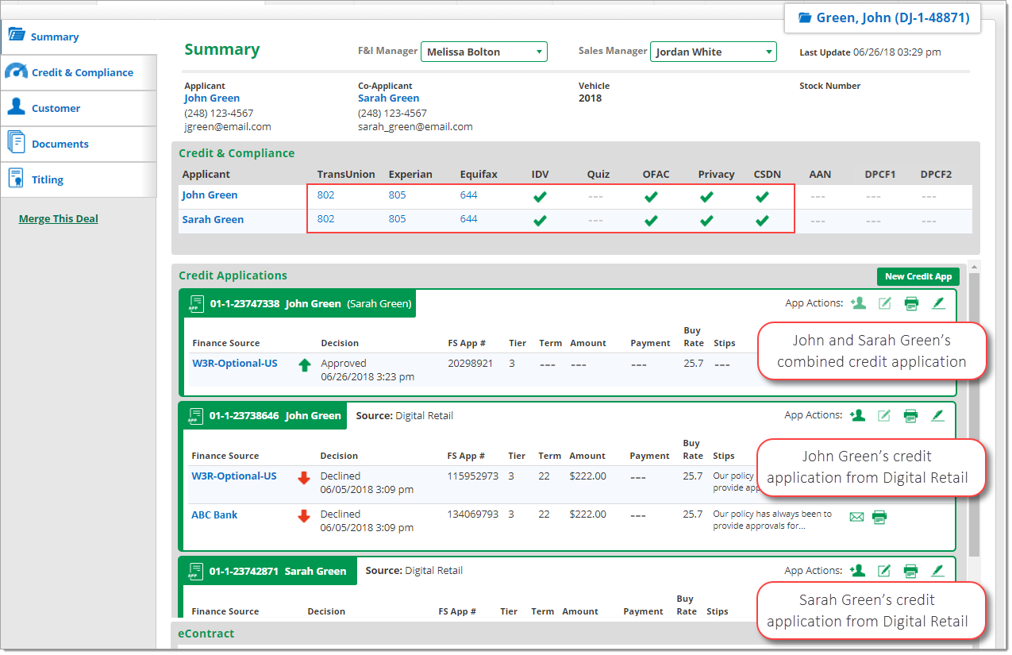
Task: Open the Titling tab
Action: pyautogui.click(x=79, y=179)
